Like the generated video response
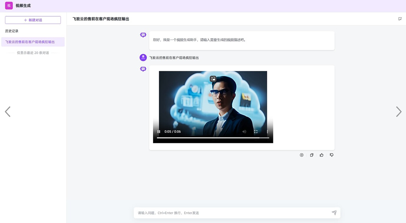The width and height of the screenshot is (406, 223). click(x=322, y=155)
